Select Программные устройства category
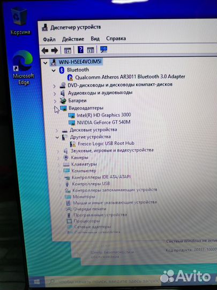This screenshot has height=290, width=217. click(x=100, y=215)
